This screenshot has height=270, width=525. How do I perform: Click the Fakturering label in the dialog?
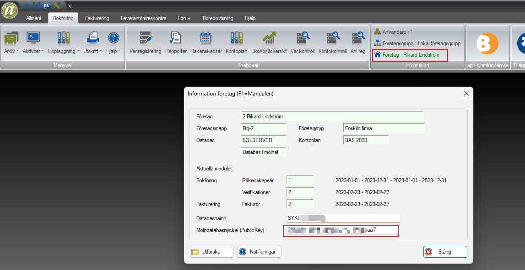point(208,204)
